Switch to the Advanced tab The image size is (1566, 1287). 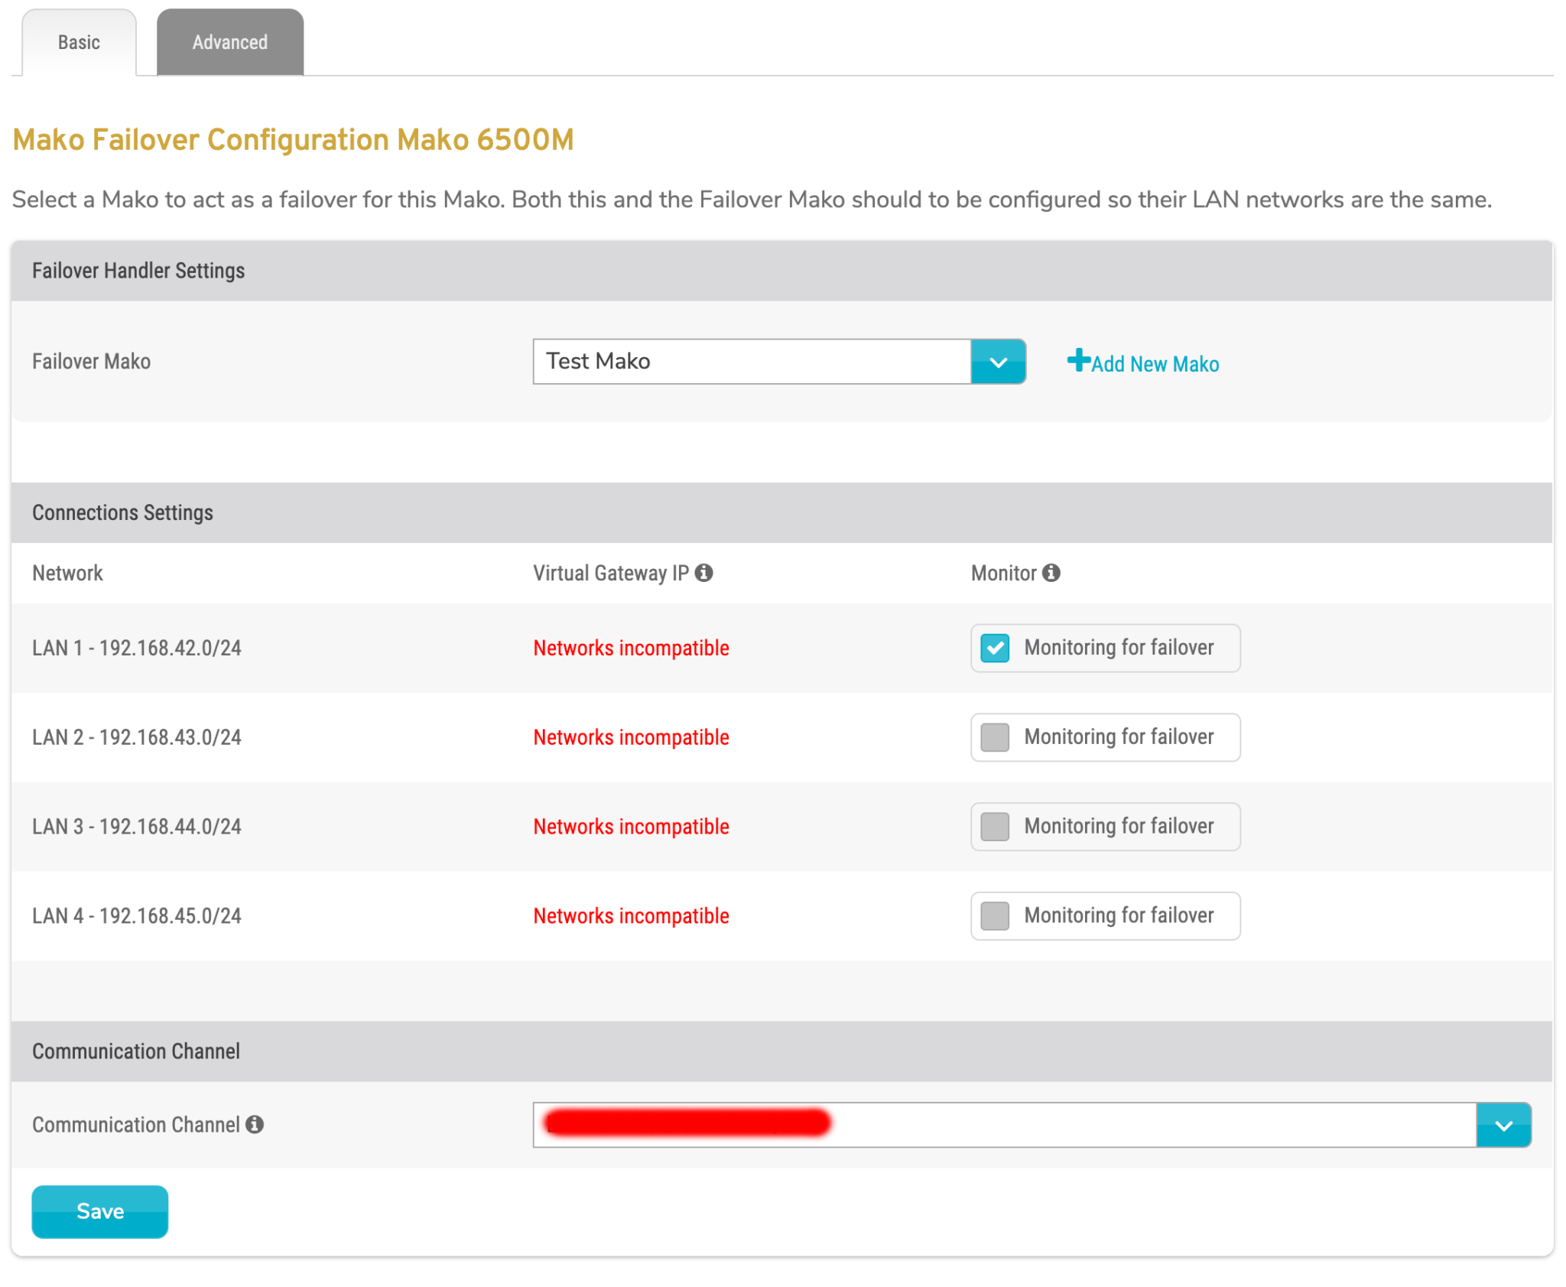[229, 42]
